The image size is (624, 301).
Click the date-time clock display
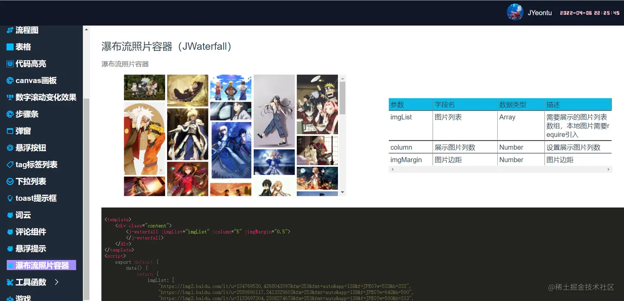pyautogui.click(x=590, y=13)
